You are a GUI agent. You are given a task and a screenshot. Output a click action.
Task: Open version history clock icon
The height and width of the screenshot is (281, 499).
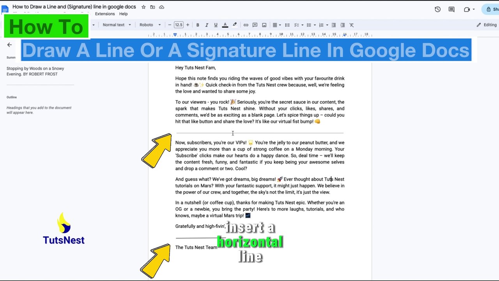(437, 9)
